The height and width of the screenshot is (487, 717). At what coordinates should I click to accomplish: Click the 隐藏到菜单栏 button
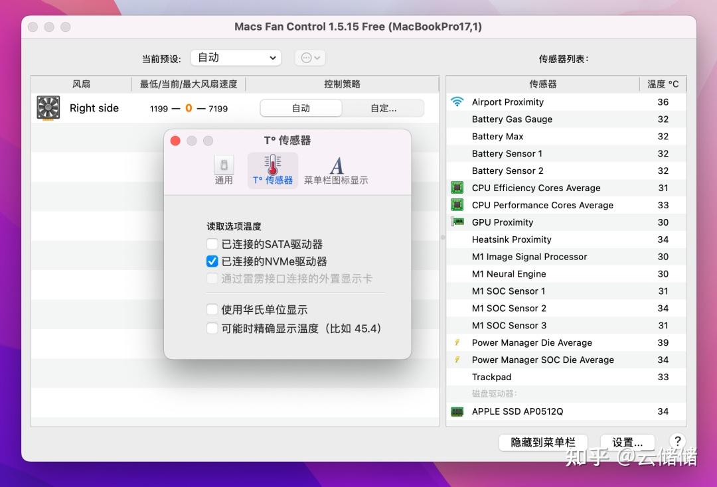click(542, 443)
